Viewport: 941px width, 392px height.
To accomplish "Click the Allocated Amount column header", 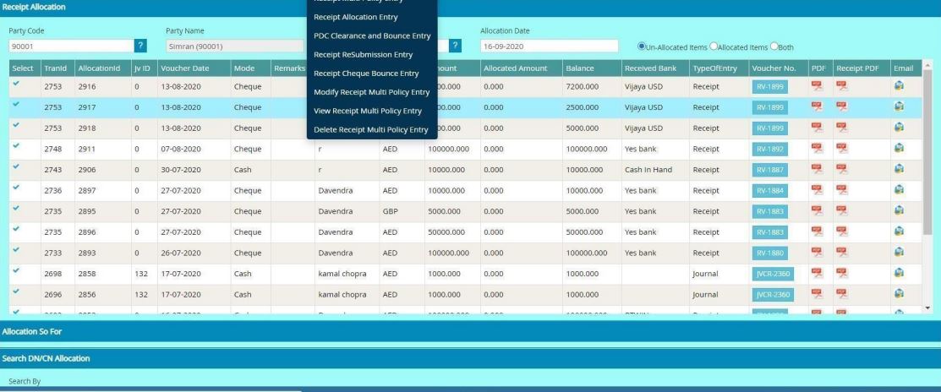I will tap(521, 68).
